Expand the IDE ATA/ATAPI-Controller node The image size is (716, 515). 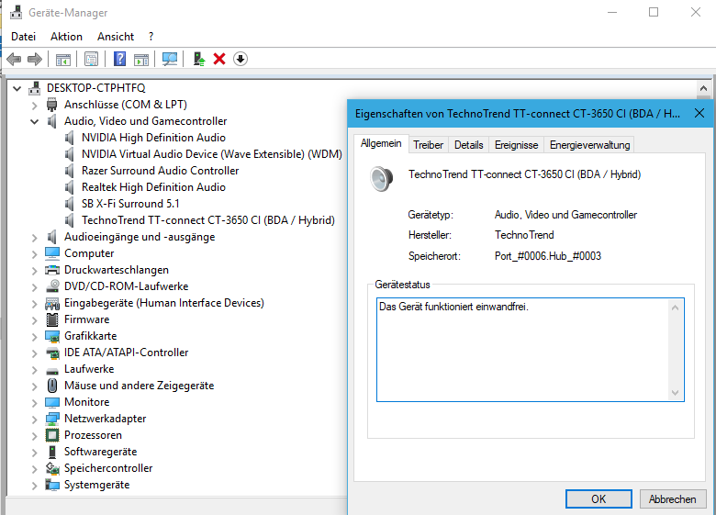click(34, 353)
